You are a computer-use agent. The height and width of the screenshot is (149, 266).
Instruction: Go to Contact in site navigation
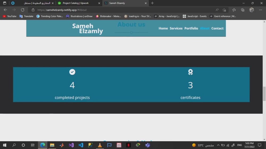pyautogui.click(x=217, y=28)
